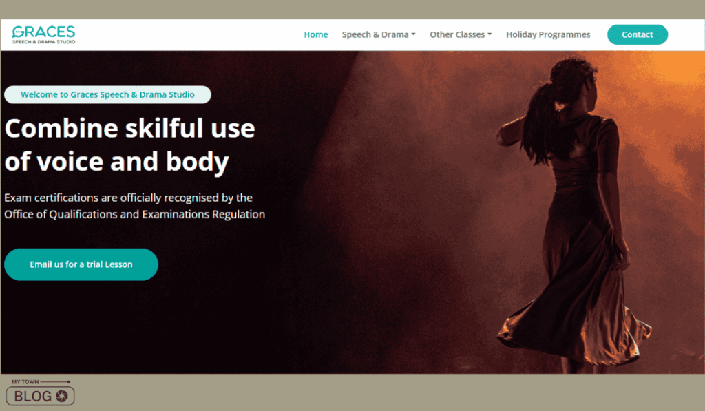705x411 pixels.
Task: Click the camera shutter icon beside BLOG
Action: pyautogui.click(x=61, y=396)
